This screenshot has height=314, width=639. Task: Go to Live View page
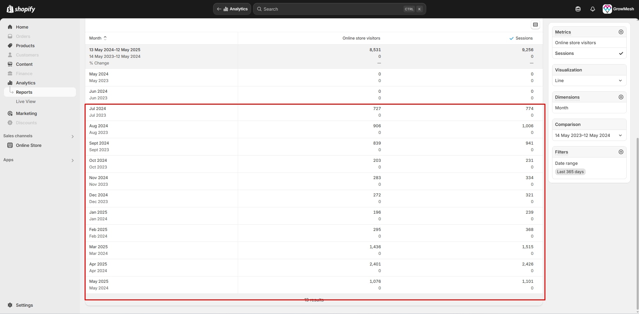pyautogui.click(x=26, y=101)
